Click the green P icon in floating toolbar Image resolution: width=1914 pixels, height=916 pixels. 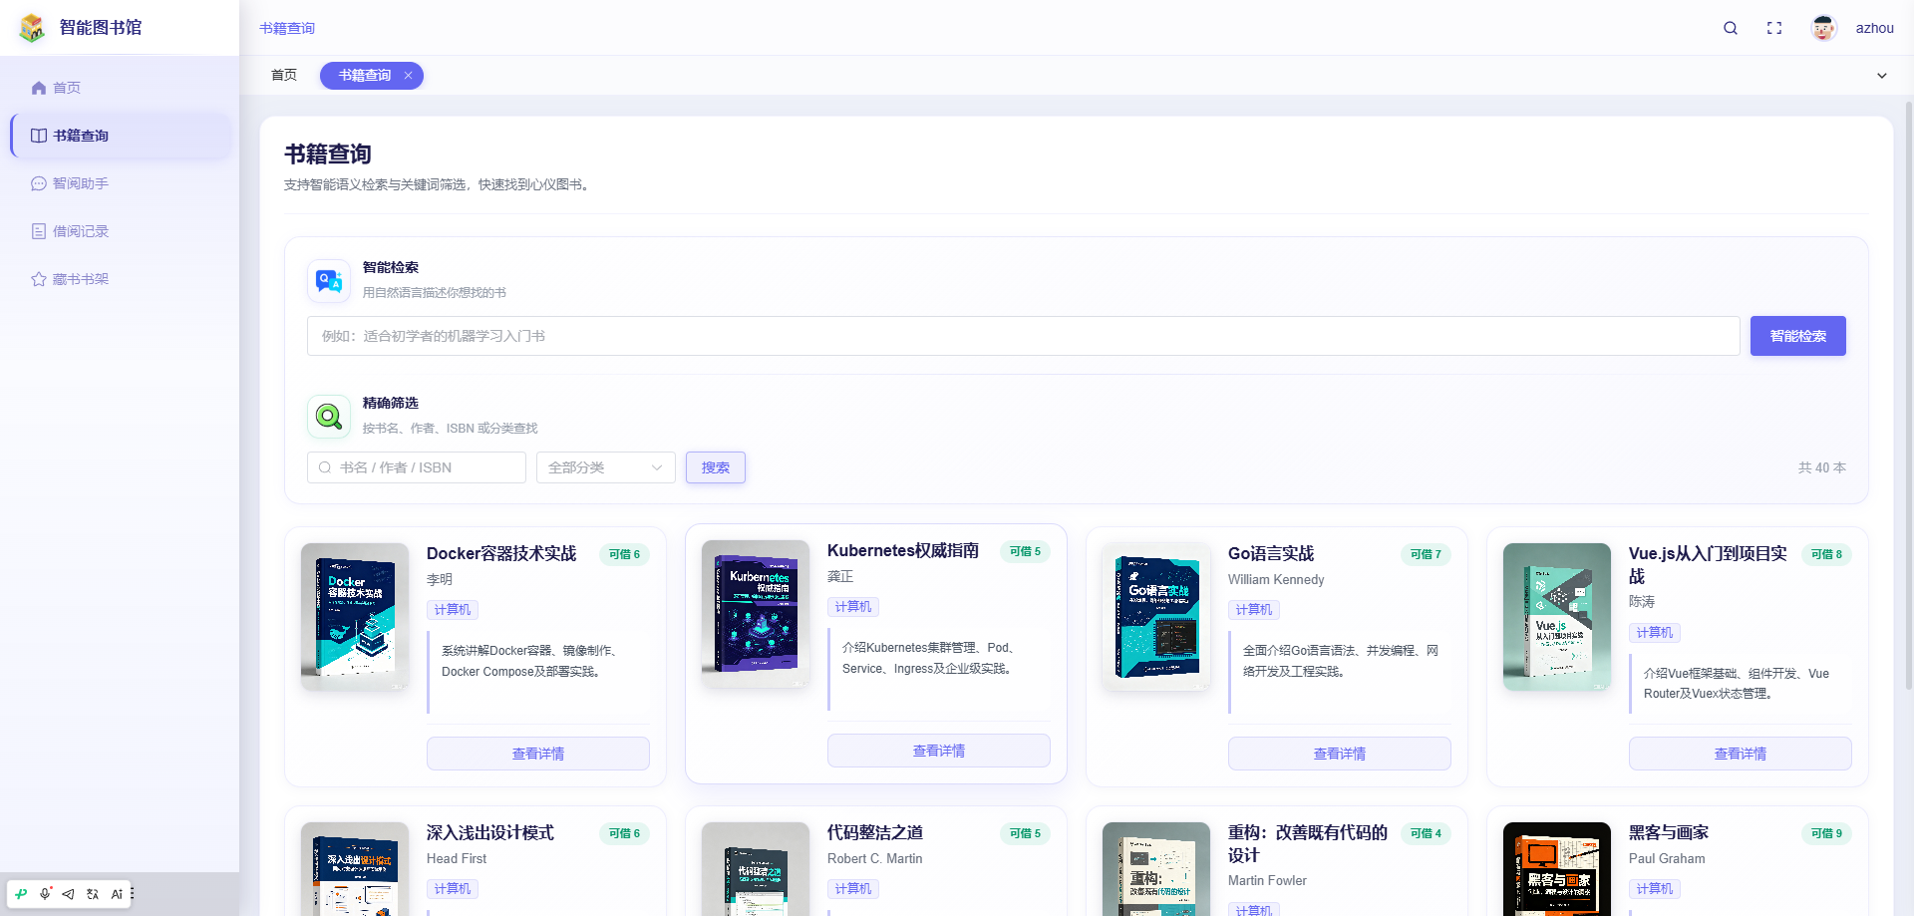[x=21, y=894]
